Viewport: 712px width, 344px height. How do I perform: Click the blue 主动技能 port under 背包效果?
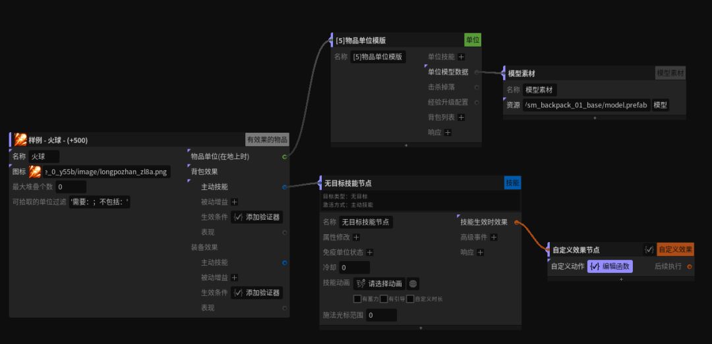pos(285,187)
